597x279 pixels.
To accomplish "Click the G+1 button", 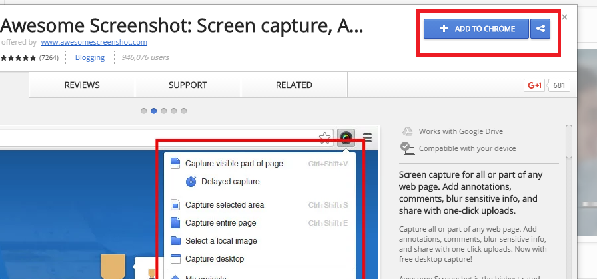I will (x=534, y=85).
